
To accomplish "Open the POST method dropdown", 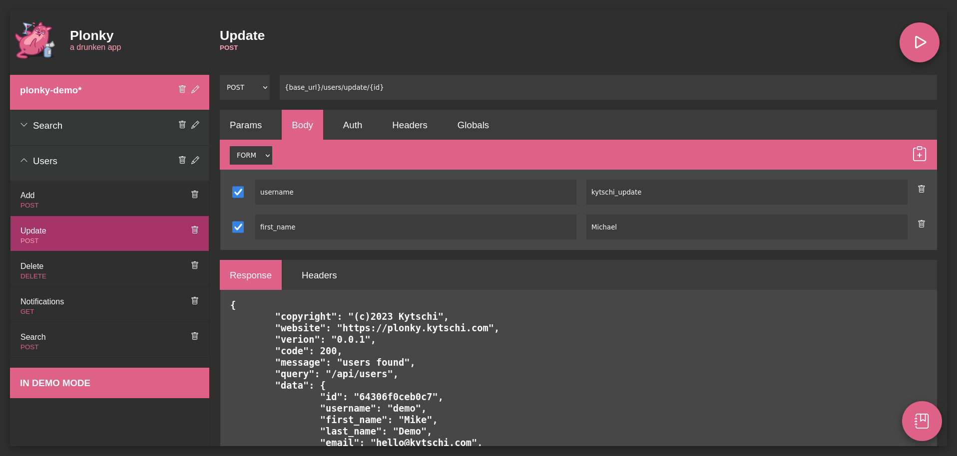I will pos(245,87).
